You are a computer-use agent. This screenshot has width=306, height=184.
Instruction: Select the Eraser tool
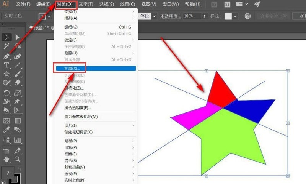pos(18,83)
